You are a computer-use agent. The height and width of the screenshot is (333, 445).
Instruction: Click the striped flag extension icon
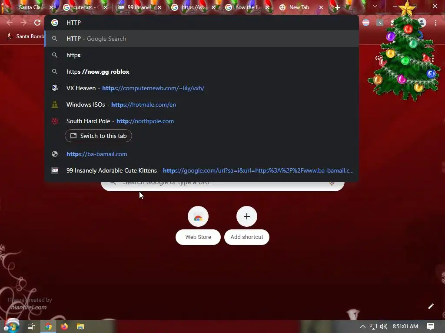pyautogui.click(x=366, y=23)
